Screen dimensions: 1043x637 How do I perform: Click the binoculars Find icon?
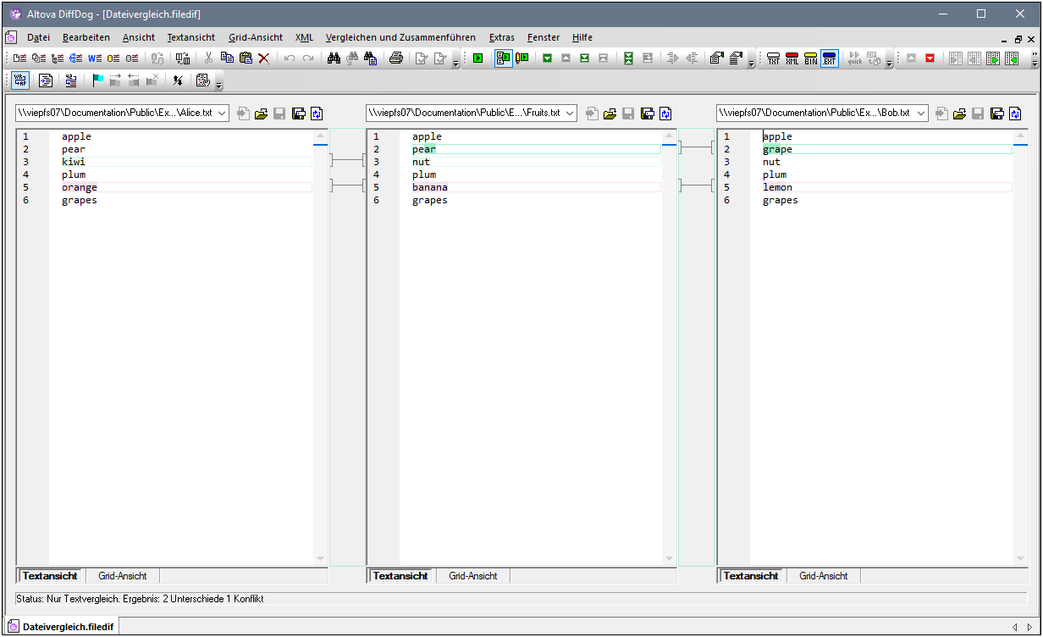click(x=334, y=58)
